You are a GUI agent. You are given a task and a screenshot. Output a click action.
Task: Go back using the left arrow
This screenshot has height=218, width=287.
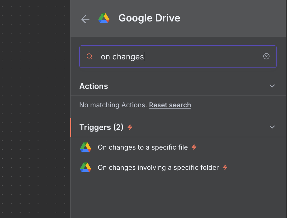click(x=85, y=19)
